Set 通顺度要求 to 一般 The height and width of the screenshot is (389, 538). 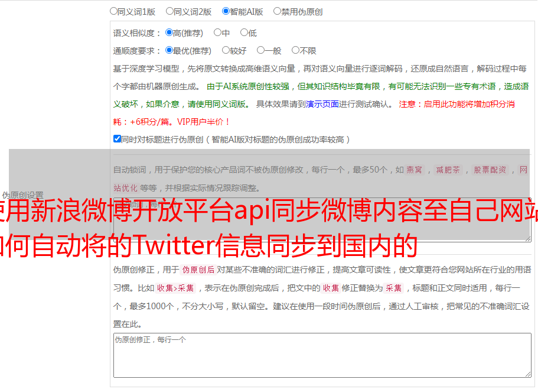260,50
